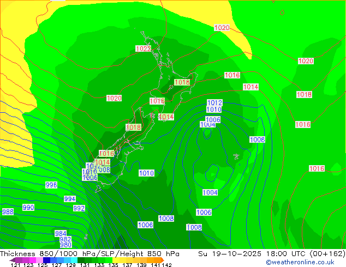The image size is (346, 267).
Task: Click the red 1014 label beside red 1016
Action: tap(103, 162)
